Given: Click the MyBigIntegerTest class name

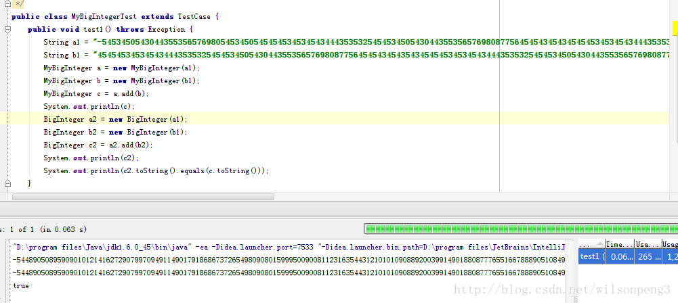Looking at the screenshot, I should point(104,17).
